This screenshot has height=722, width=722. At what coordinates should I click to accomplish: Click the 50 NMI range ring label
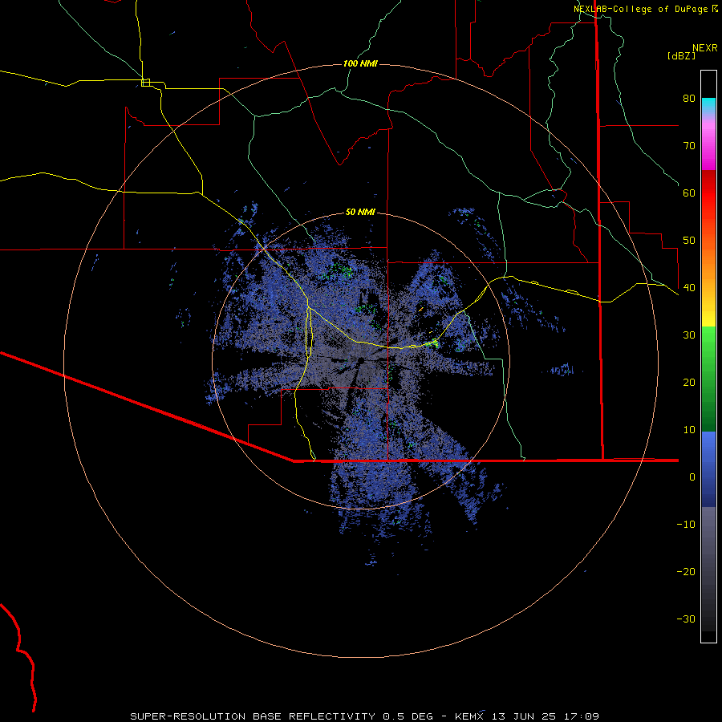360,212
